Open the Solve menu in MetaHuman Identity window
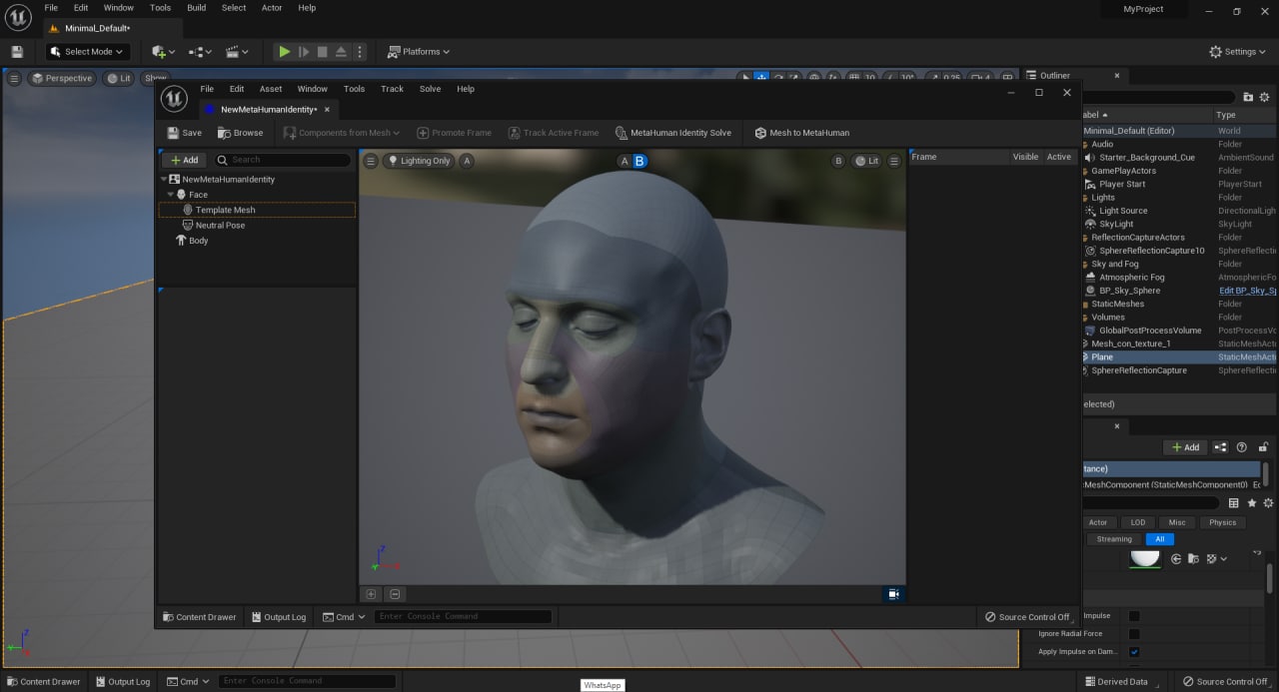Image resolution: width=1279 pixels, height=692 pixels. pos(430,89)
